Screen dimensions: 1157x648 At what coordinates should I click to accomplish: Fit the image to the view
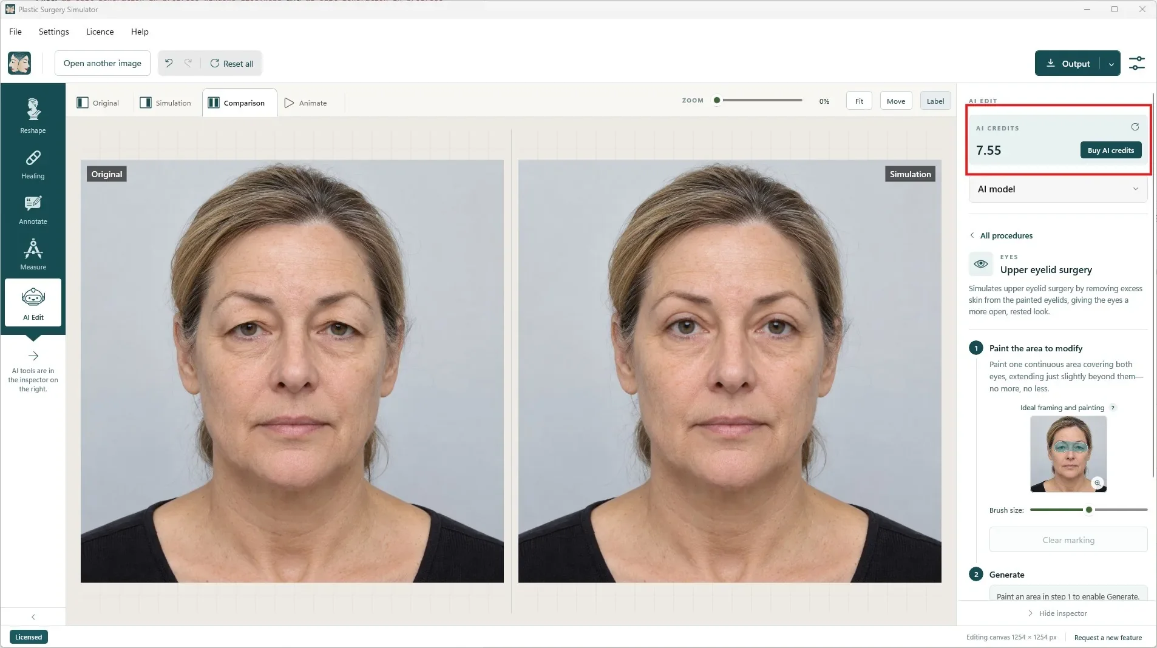pos(858,101)
